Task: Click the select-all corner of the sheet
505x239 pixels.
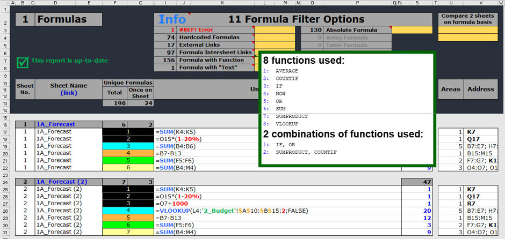Action: coord(5,3)
